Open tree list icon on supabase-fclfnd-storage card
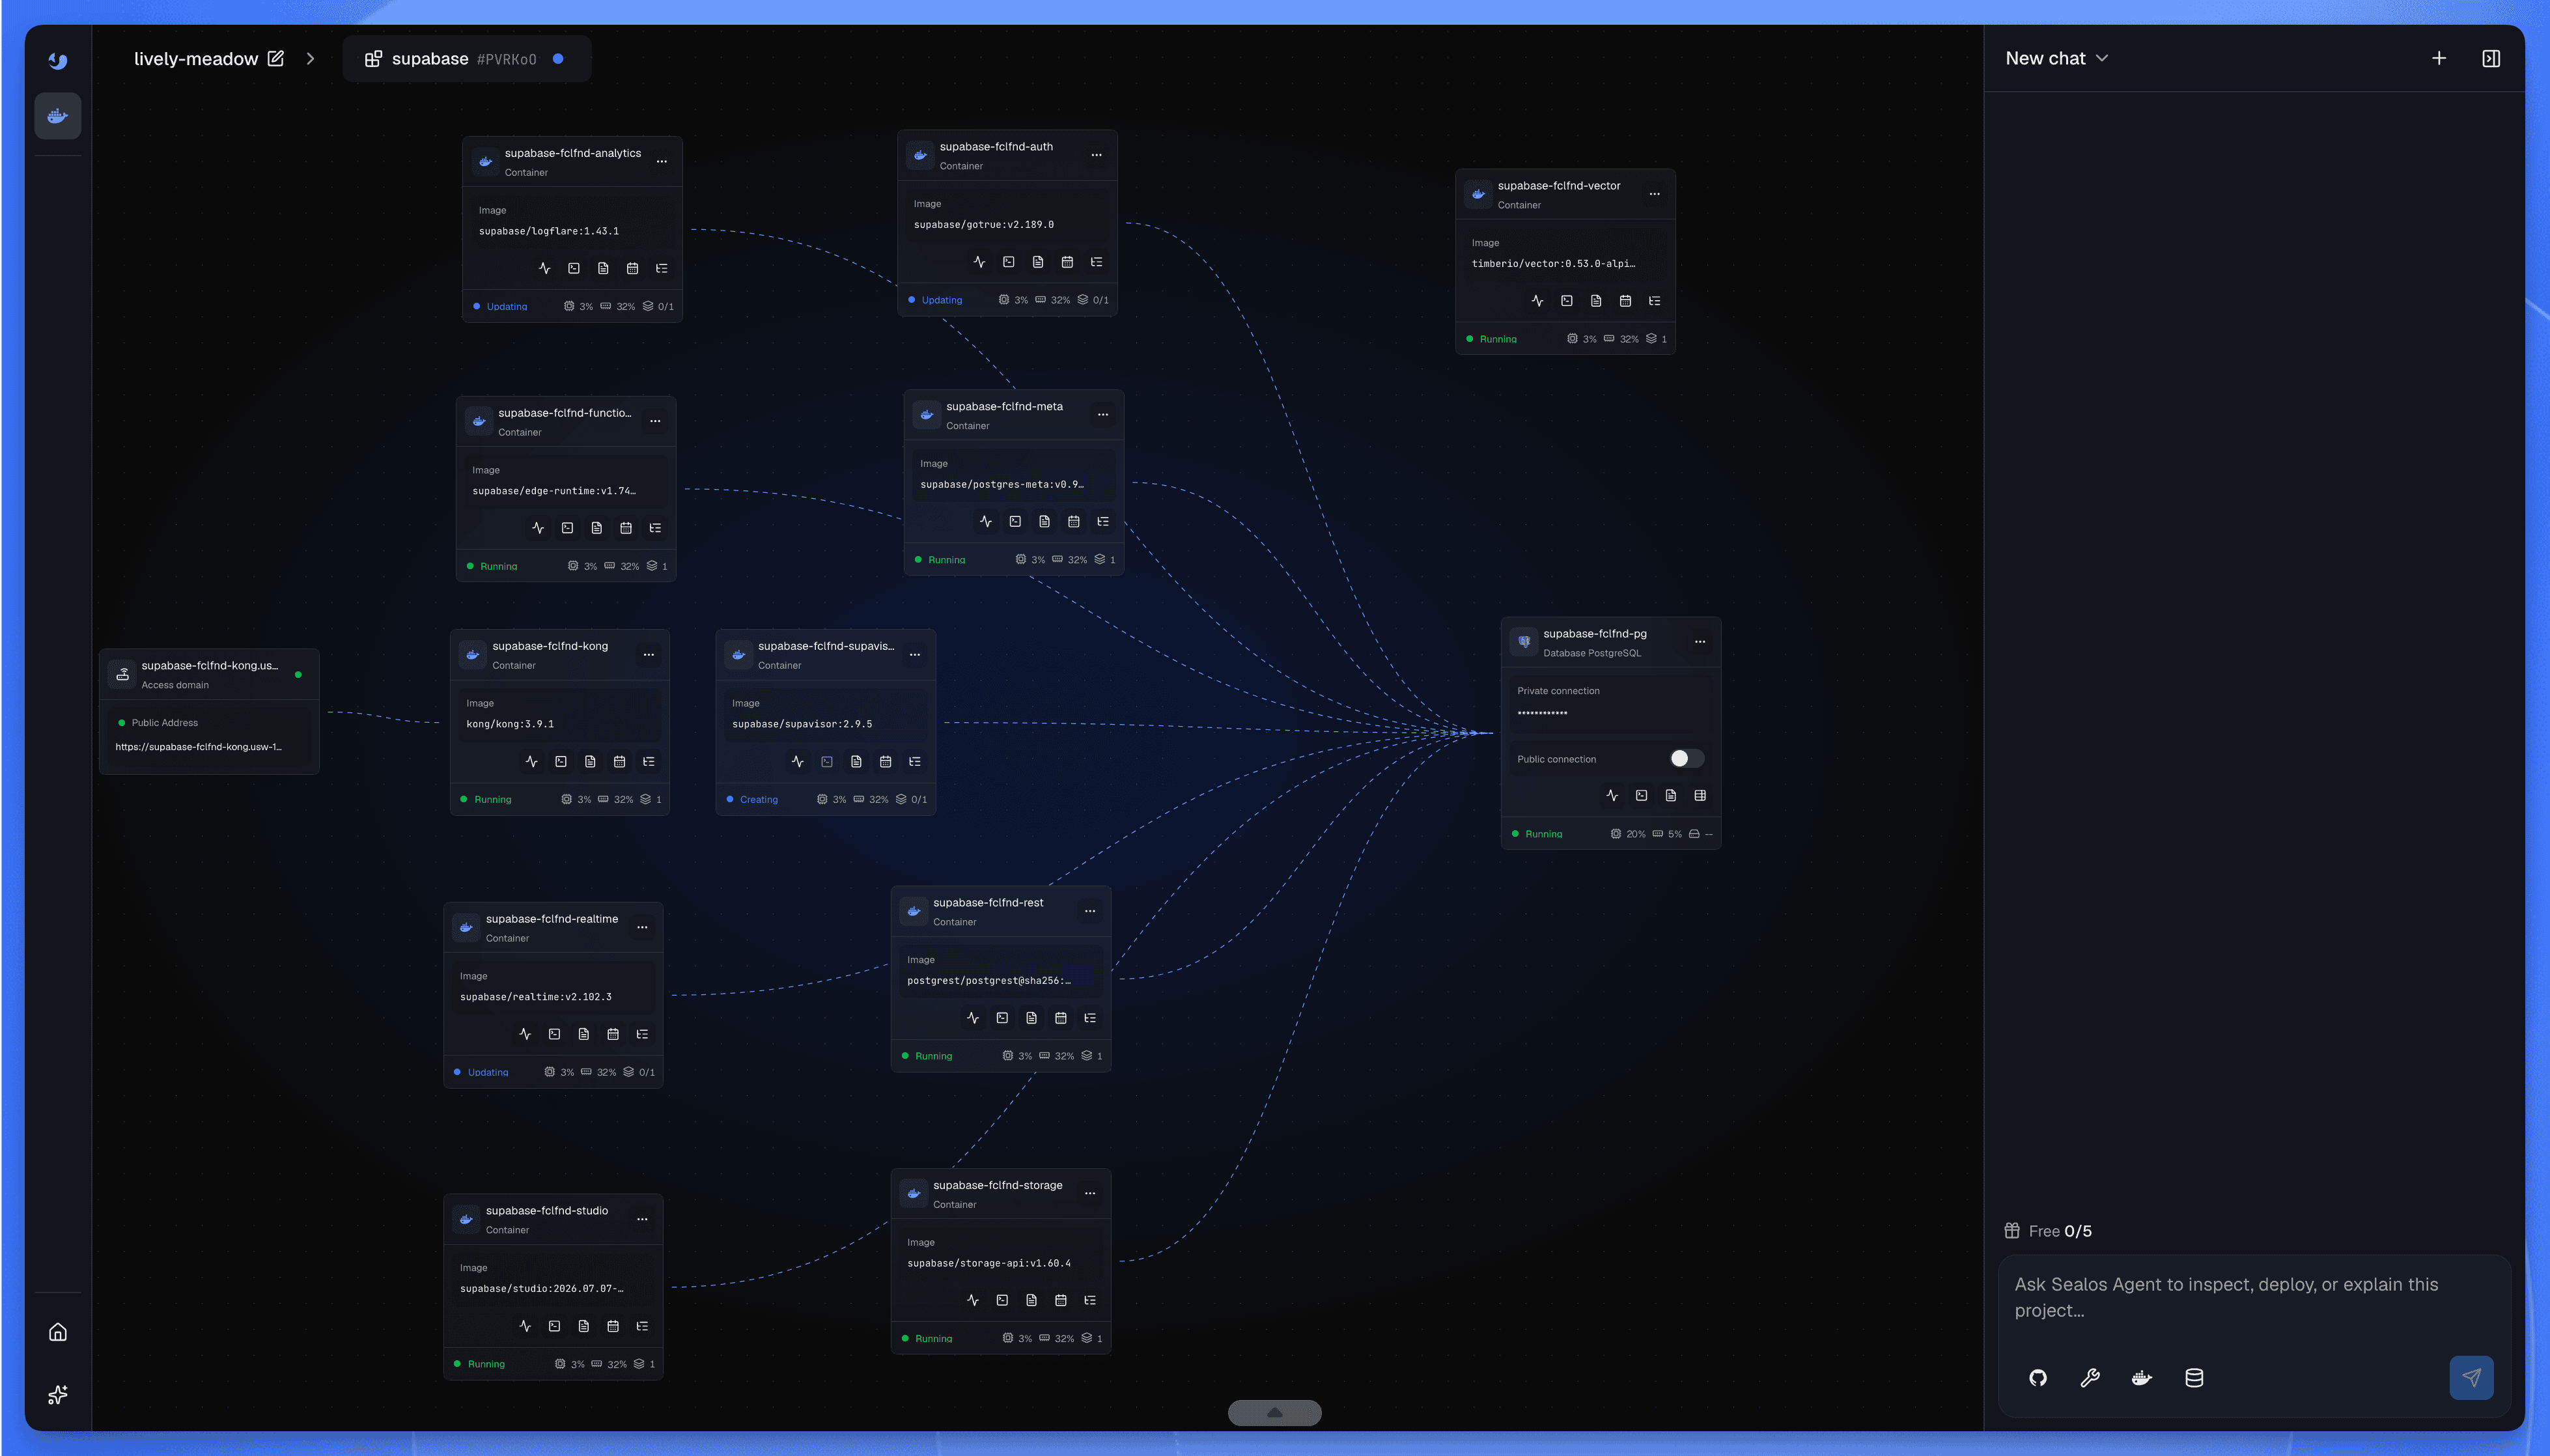This screenshot has height=1456, width=2550. tap(1090, 1300)
